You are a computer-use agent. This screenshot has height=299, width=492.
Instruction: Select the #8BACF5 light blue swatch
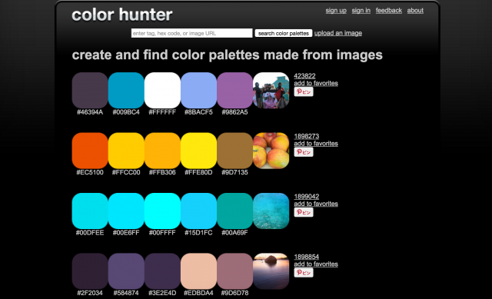198,91
